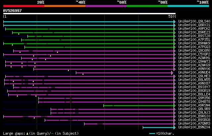Click the AV526997 query name
This screenshot has width=212, height=136.
[13, 11]
